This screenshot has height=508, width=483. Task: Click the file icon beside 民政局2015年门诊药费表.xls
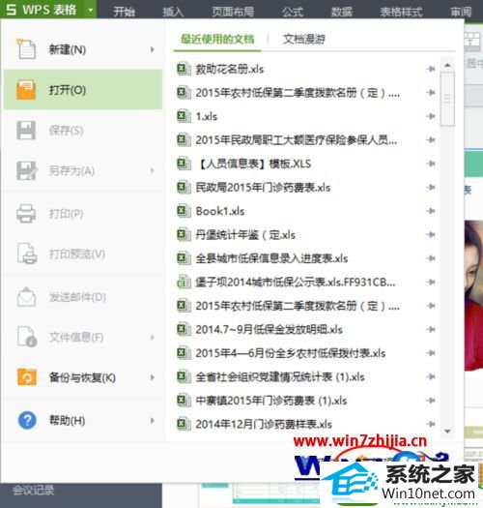[184, 187]
